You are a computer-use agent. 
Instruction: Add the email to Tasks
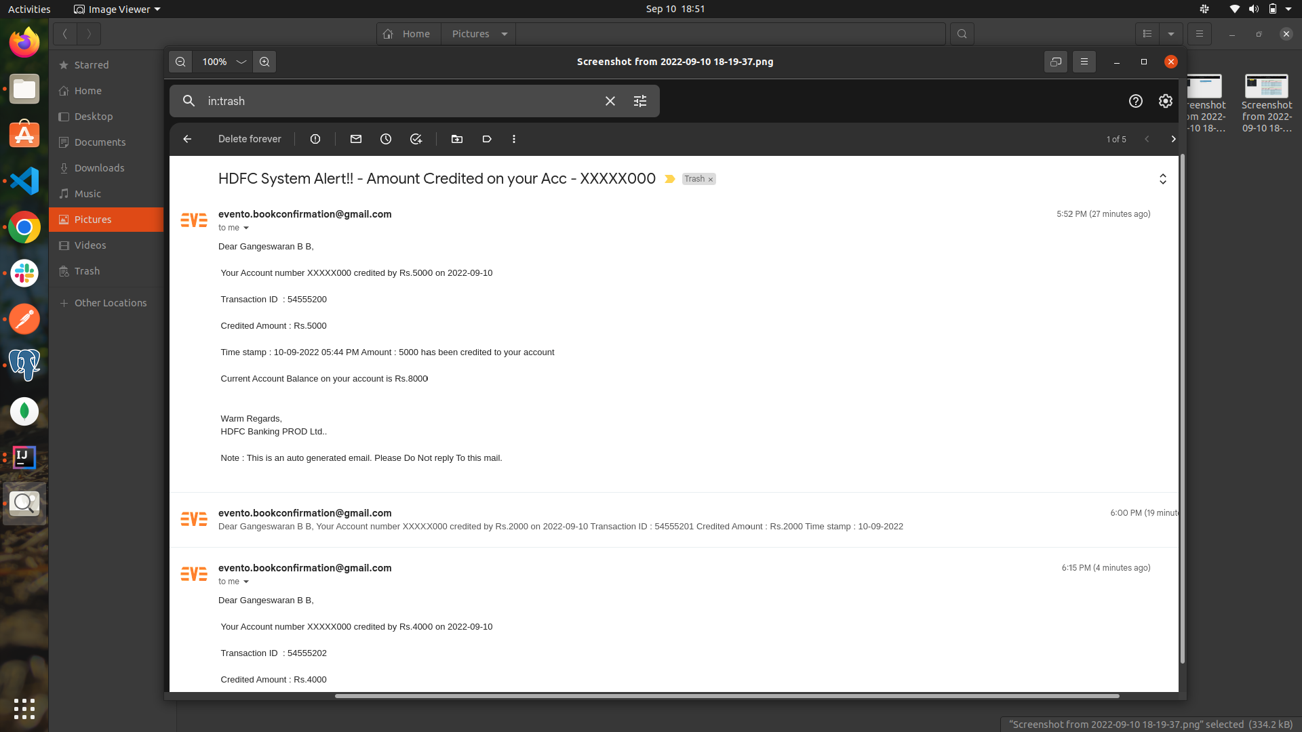click(416, 139)
